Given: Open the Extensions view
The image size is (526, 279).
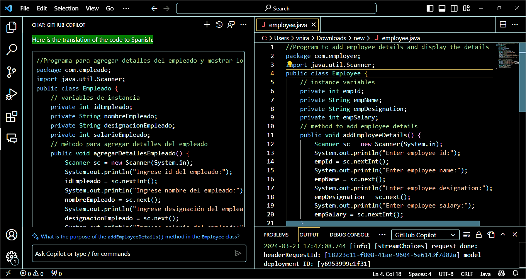Looking at the screenshot, I should [x=12, y=117].
